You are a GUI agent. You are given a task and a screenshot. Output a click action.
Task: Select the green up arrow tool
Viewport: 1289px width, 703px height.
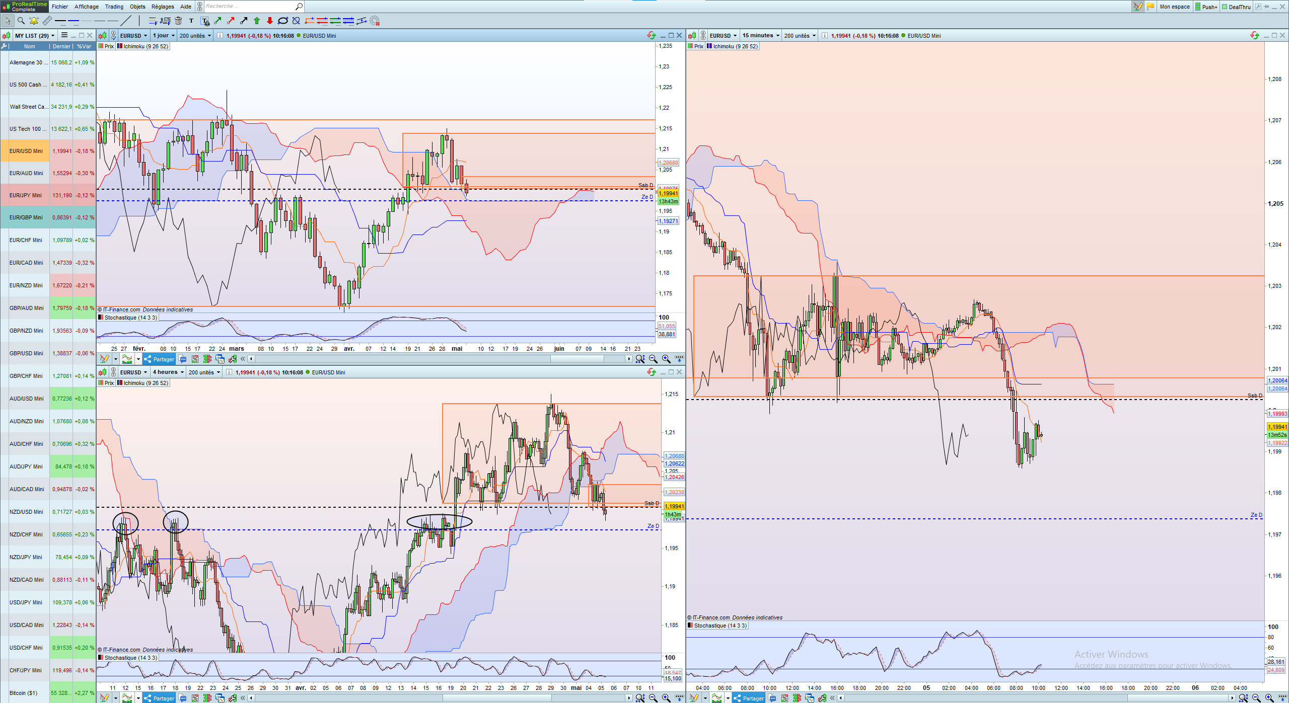click(257, 21)
